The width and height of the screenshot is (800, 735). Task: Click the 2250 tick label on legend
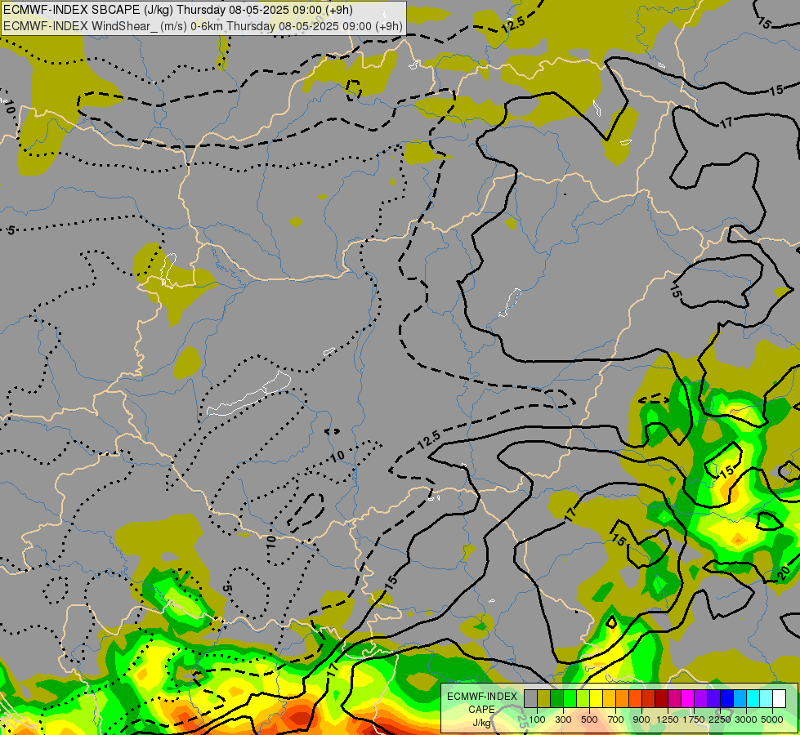[720, 719]
